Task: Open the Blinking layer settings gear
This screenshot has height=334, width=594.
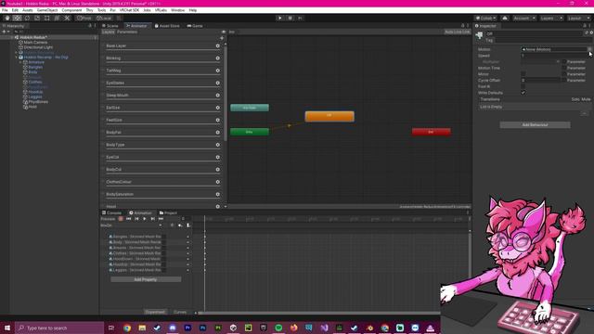Action: [x=218, y=58]
